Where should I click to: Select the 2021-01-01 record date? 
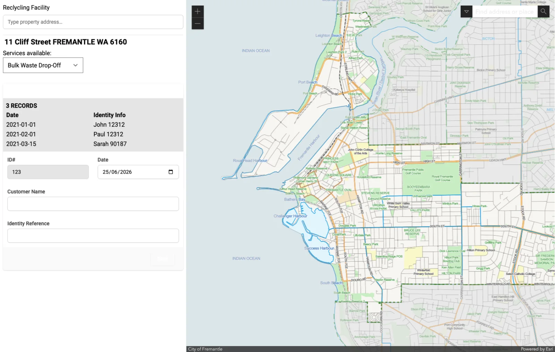[21, 125]
